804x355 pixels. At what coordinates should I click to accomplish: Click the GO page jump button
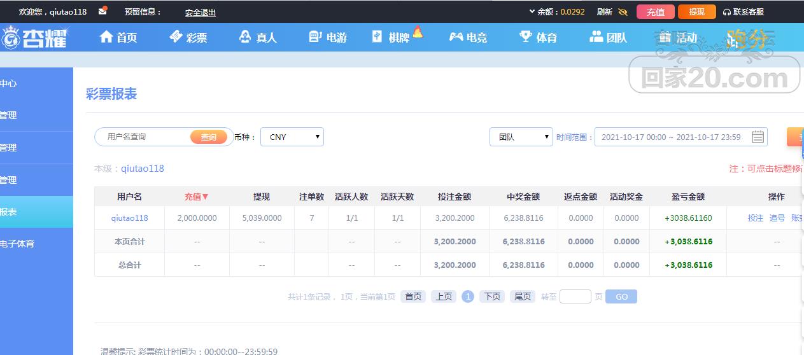(621, 296)
